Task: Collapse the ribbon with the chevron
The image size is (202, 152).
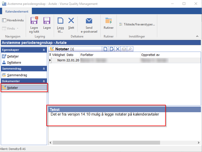Action: click(x=197, y=36)
